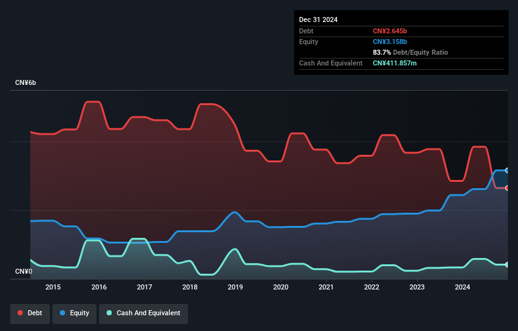Click the Cash And Equivalent tooltip label
Viewport: 518px width, 331px height.
pyautogui.click(x=331, y=63)
